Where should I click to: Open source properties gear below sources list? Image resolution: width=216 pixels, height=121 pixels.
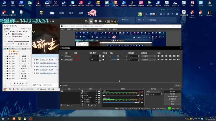pos(89,105)
